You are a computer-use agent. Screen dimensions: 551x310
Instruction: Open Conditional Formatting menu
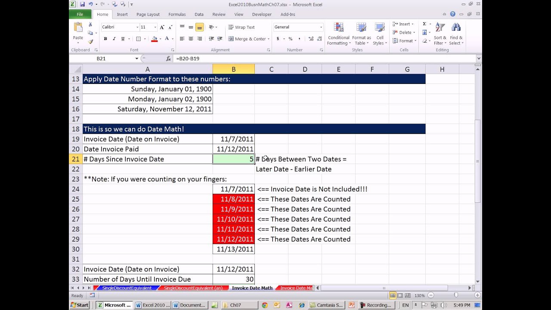(338, 34)
